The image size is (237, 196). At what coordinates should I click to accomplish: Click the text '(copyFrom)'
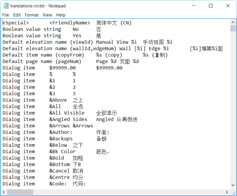pyautogui.click(x=70, y=55)
